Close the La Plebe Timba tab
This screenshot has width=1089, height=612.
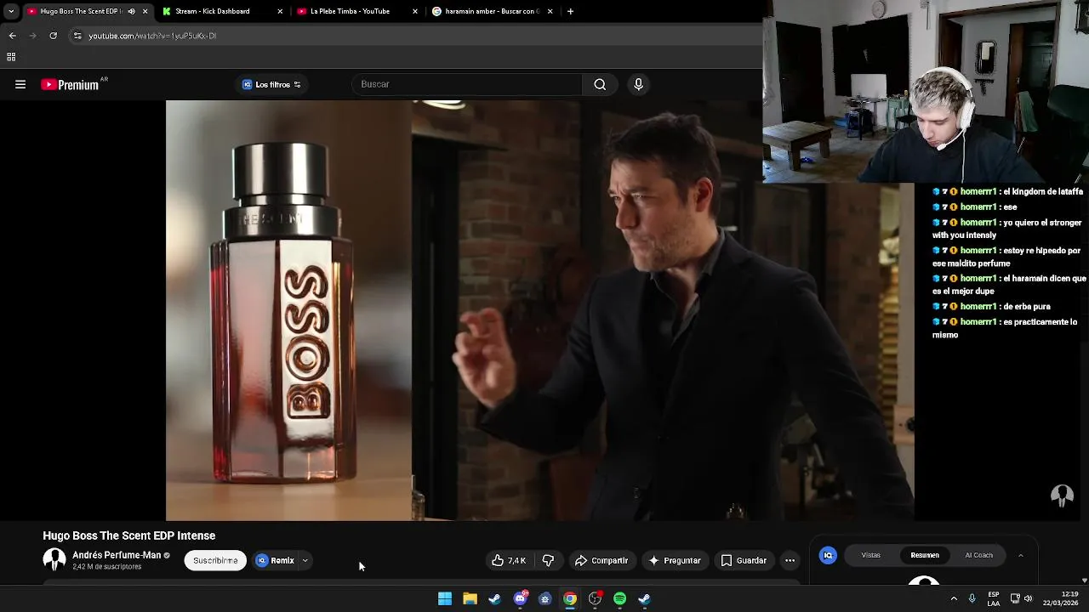tap(415, 11)
